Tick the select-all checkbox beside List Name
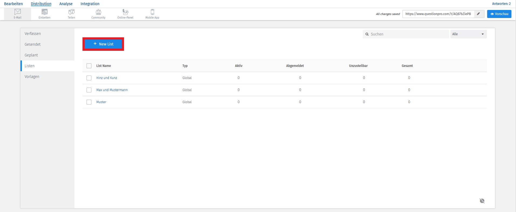The image size is (516, 212). [89, 66]
